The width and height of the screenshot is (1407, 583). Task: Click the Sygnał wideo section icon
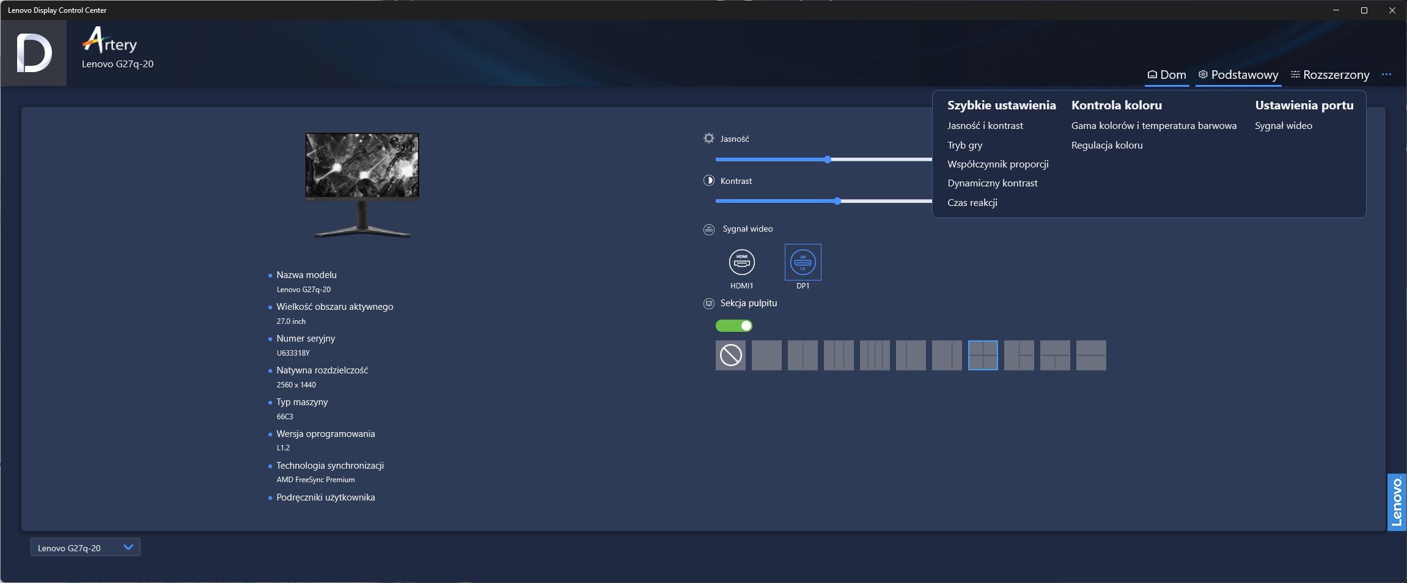coord(708,229)
